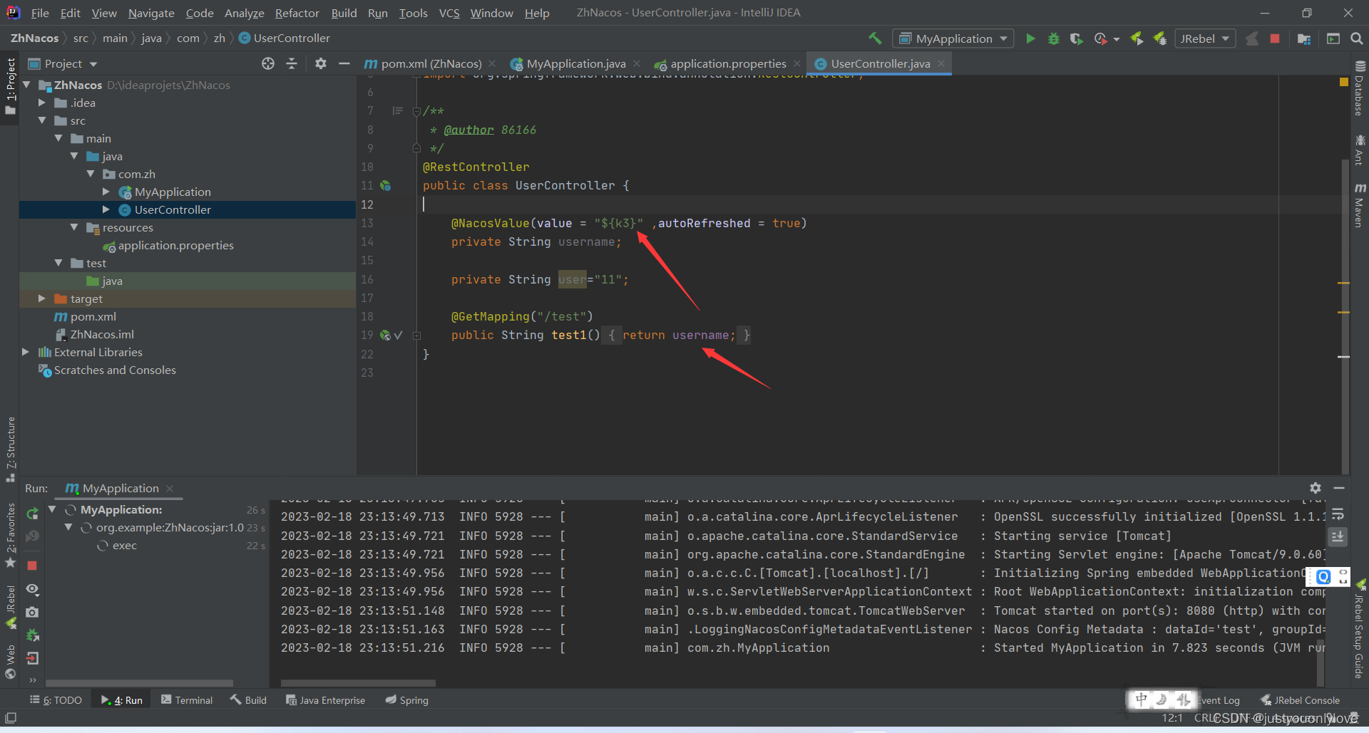Open the File menu
Viewport: 1369px width, 733px height.
[40, 13]
